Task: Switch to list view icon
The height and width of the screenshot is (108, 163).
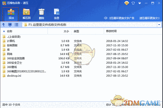Action: point(16,25)
